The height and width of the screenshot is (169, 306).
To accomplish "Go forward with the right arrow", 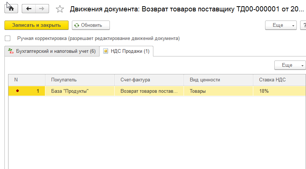I will (42, 8).
